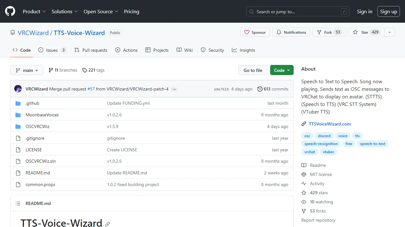The image size is (405, 227).
Task: Open the MIT license link
Action: click(317, 174)
